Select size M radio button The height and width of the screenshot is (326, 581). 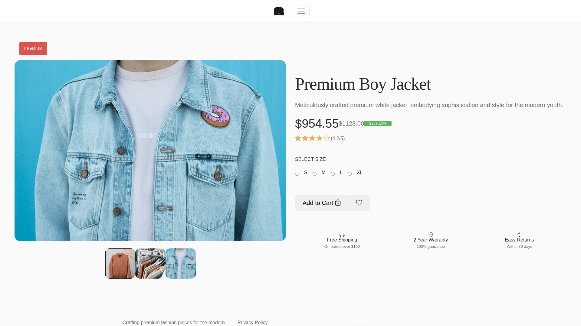click(314, 174)
